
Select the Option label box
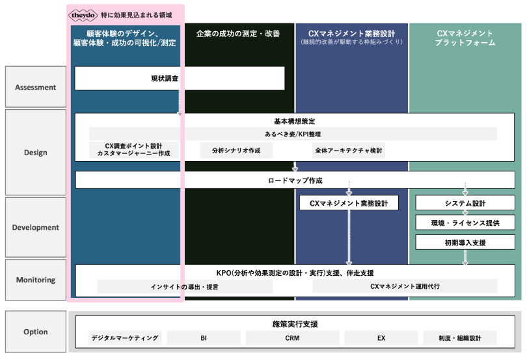click(x=36, y=332)
